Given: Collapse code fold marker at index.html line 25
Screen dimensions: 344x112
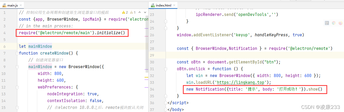Looking at the screenshot, I should [x=166, y=28].
